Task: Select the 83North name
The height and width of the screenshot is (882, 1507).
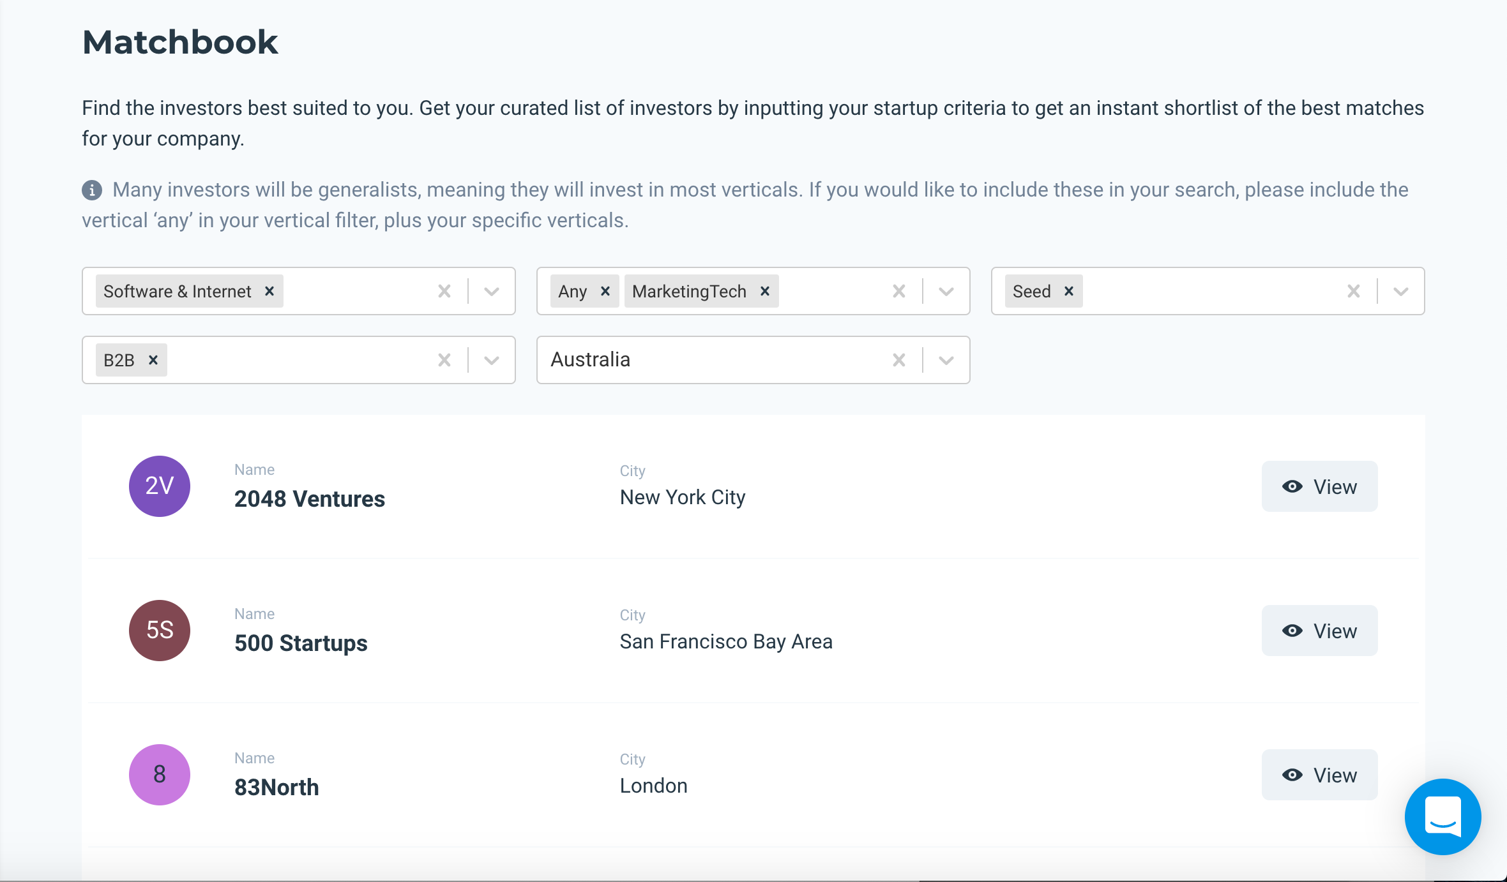Action: coord(276,788)
